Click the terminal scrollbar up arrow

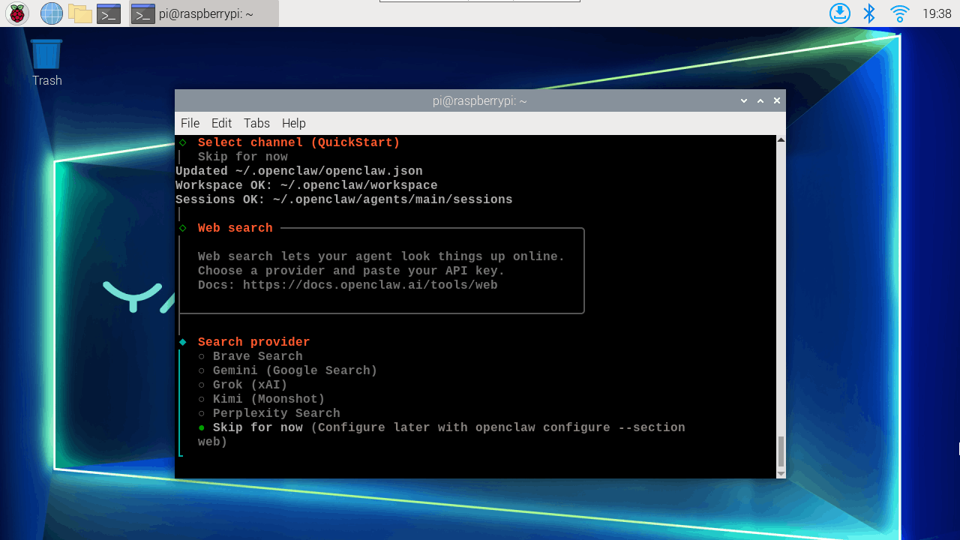click(781, 140)
